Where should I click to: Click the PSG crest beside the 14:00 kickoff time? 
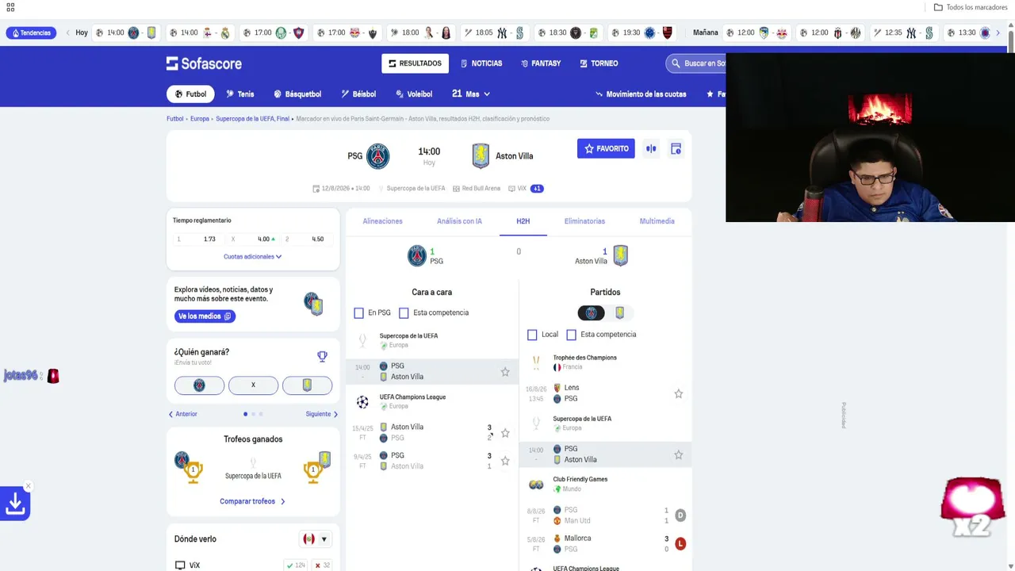[x=377, y=156]
